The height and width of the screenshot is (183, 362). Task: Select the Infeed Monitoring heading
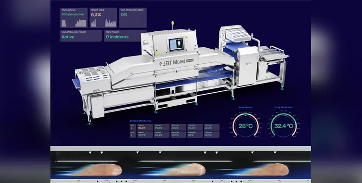(141, 121)
